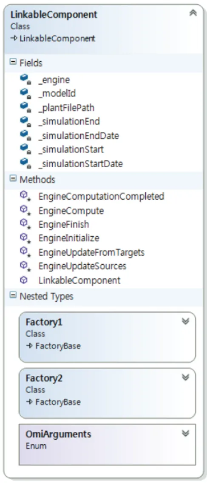Select the LinkableComponent constructor name in Methods
The image size is (207, 483).
click(x=79, y=280)
